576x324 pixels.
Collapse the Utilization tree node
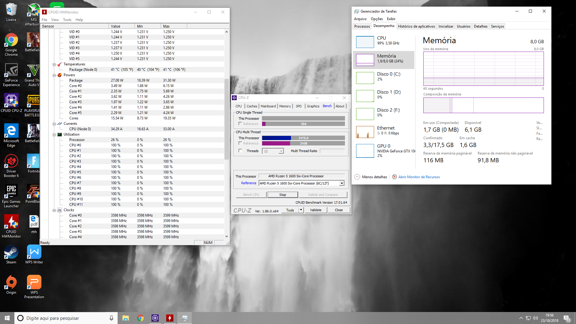(x=54, y=135)
